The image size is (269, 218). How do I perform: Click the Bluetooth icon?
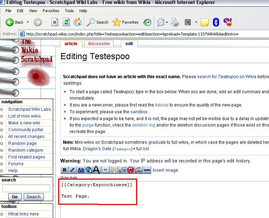216,22
